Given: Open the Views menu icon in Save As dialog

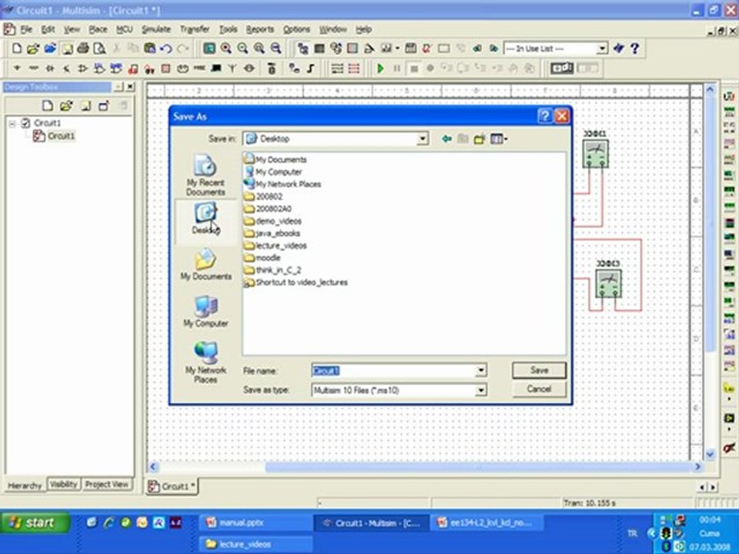Looking at the screenshot, I should (x=499, y=138).
